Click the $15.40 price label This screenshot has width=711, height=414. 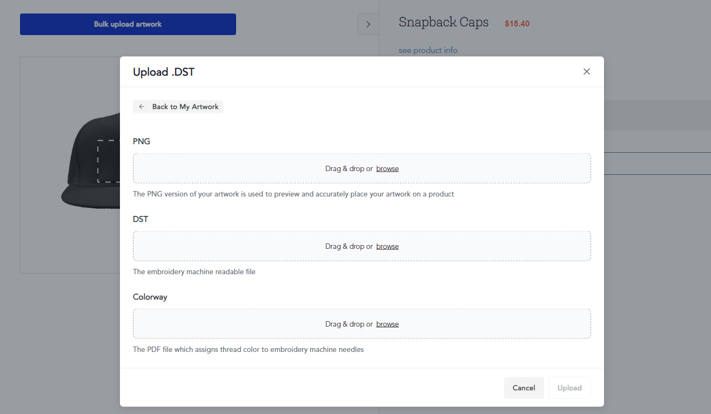[x=517, y=24]
